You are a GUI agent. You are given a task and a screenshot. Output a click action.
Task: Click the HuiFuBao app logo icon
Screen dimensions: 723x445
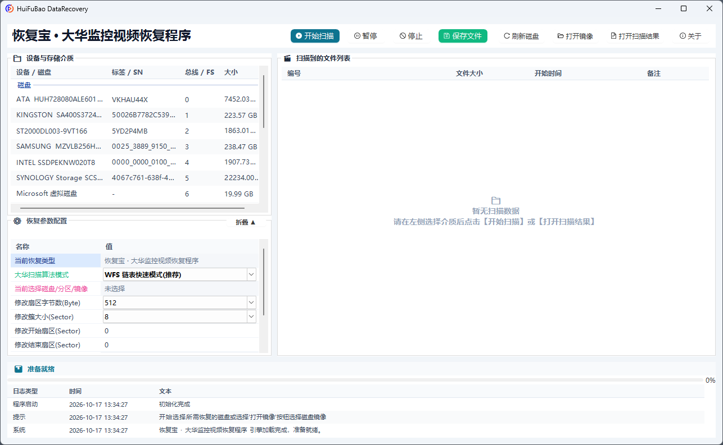(10, 9)
